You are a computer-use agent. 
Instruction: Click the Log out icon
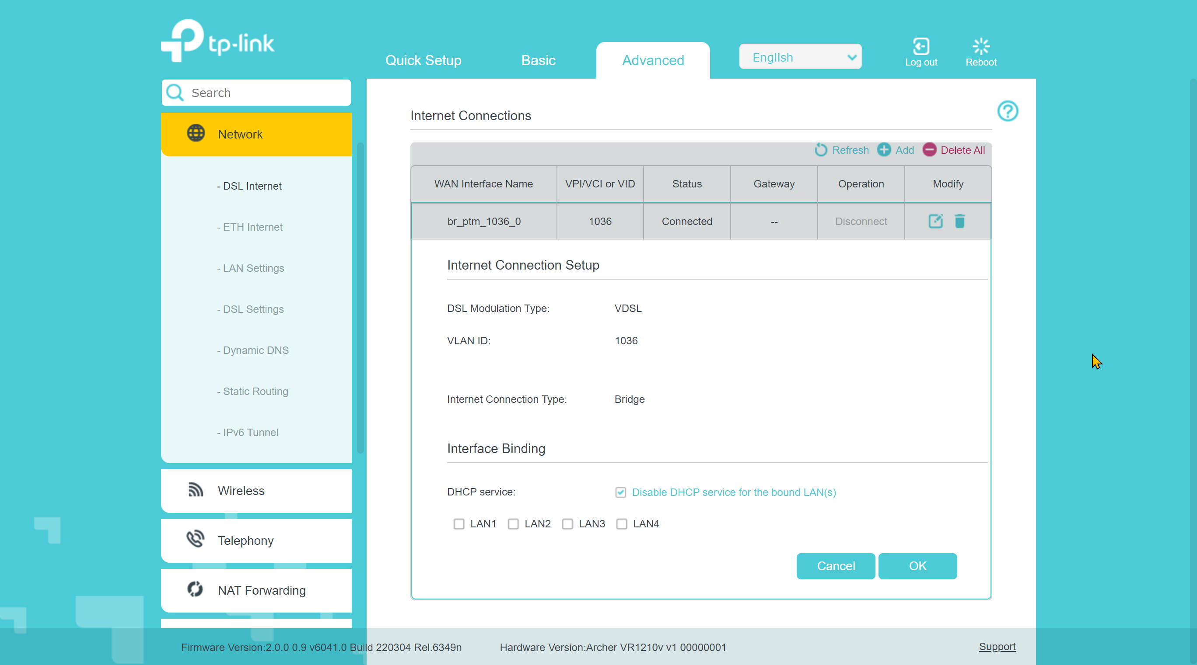[x=920, y=46]
